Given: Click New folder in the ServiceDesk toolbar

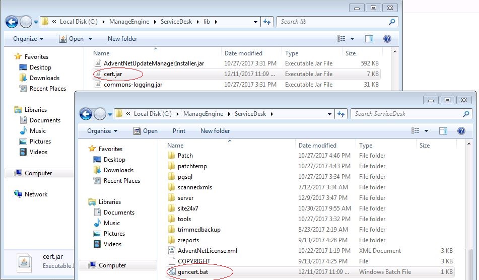Looking at the screenshot, I should (215, 131).
